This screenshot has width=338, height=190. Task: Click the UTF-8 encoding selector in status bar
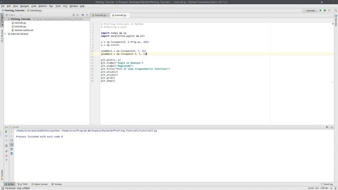point(325,188)
